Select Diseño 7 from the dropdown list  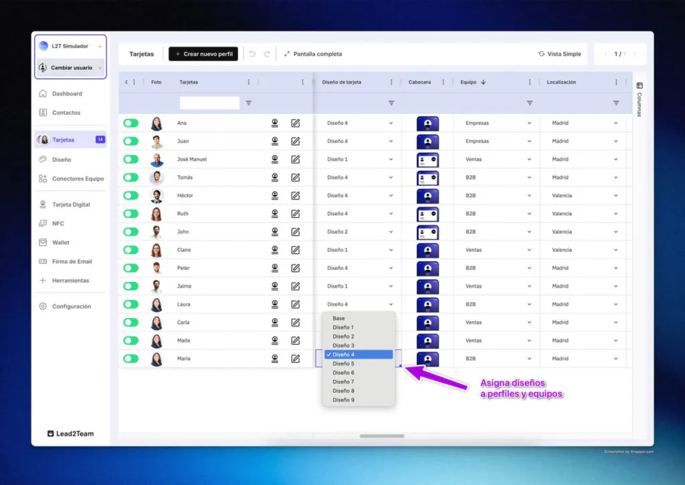(x=343, y=381)
